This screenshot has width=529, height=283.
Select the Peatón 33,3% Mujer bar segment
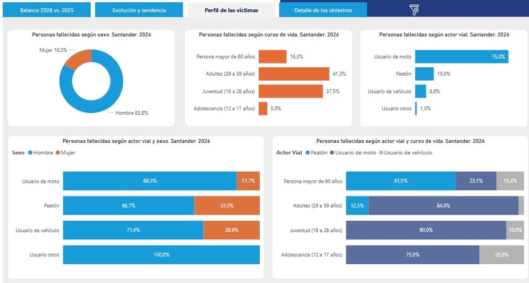pos(227,206)
